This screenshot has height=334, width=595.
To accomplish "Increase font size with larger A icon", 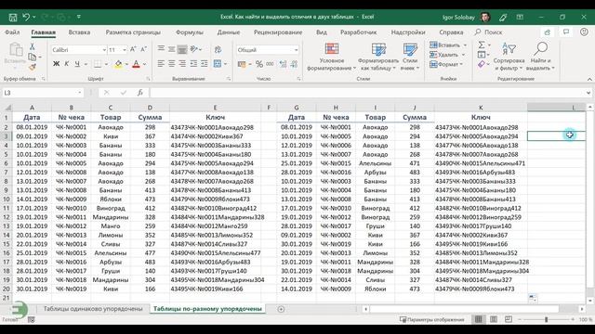I will coord(133,49).
